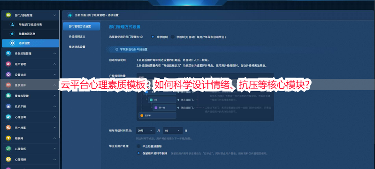This screenshot has width=375, height=169.
Task: Click the 部门/班级管理 sidebar icon
Action: click(8, 15)
